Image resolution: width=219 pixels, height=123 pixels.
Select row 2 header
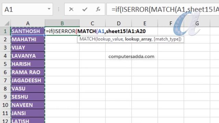tap(5, 39)
